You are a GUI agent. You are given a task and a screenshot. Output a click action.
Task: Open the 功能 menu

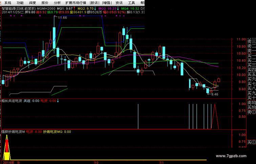pyautogui.click(x=20, y=3)
